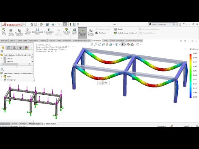Open the Simulation Evaluator
The image size is (199, 149).
pos(19,32)
